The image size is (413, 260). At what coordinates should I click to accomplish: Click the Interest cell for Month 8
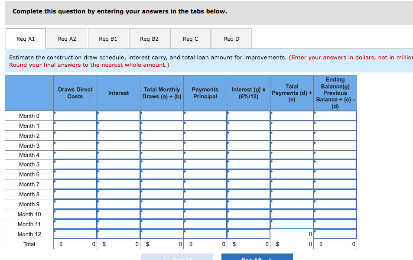118,194
